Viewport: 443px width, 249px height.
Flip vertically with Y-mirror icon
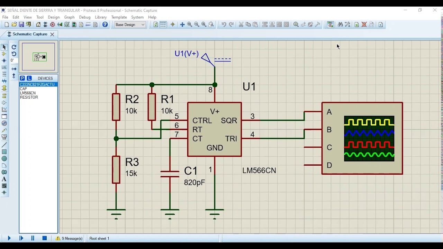tap(14, 76)
